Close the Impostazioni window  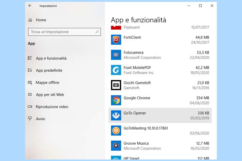pyautogui.click(x=212, y=6)
